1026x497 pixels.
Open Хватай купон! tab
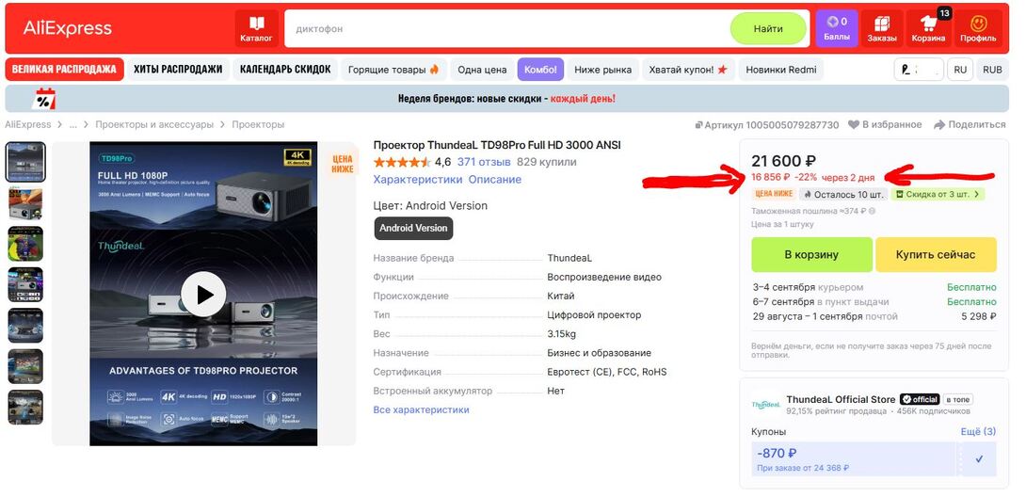click(688, 70)
